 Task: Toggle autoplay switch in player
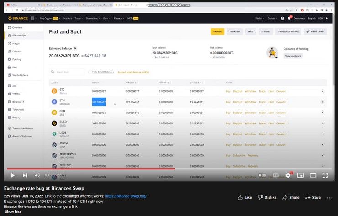262,175
